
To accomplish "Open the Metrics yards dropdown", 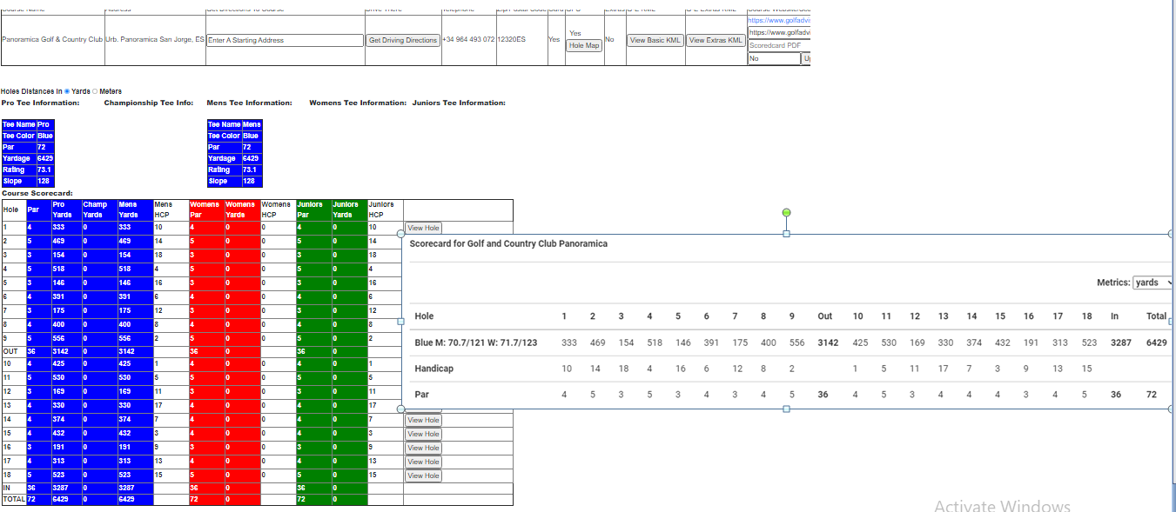I will pos(1153,283).
